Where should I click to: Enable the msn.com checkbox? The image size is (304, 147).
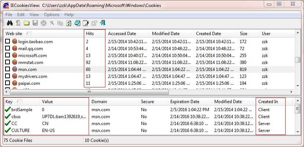point(7,69)
